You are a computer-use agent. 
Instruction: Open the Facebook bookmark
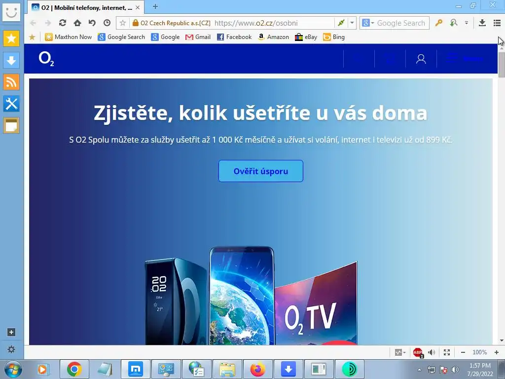pos(234,37)
